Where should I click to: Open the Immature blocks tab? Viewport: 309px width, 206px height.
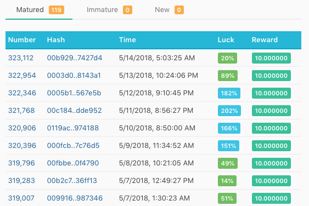[109, 10]
